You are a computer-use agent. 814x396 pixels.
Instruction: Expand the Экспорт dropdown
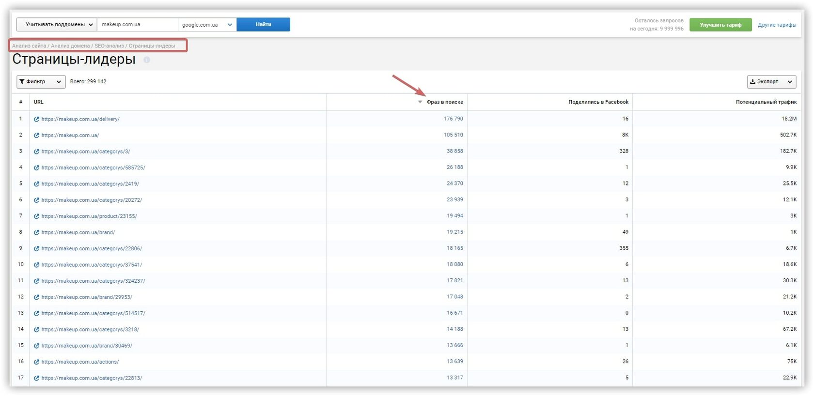[771, 82]
